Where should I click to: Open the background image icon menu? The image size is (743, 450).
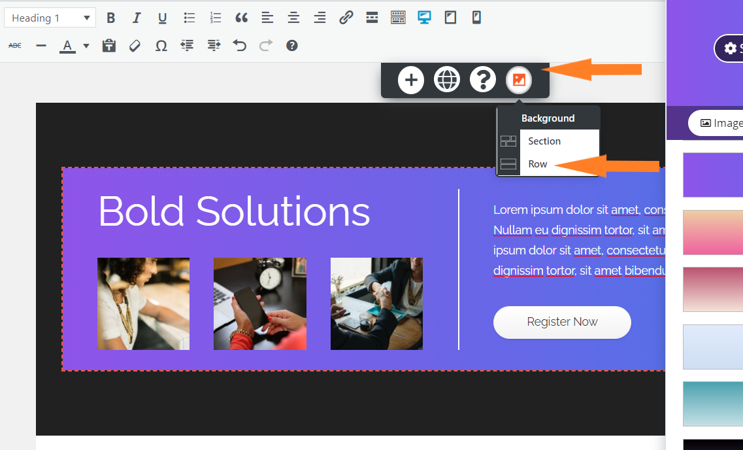click(519, 80)
